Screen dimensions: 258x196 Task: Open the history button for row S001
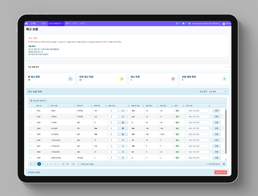click(x=217, y=111)
